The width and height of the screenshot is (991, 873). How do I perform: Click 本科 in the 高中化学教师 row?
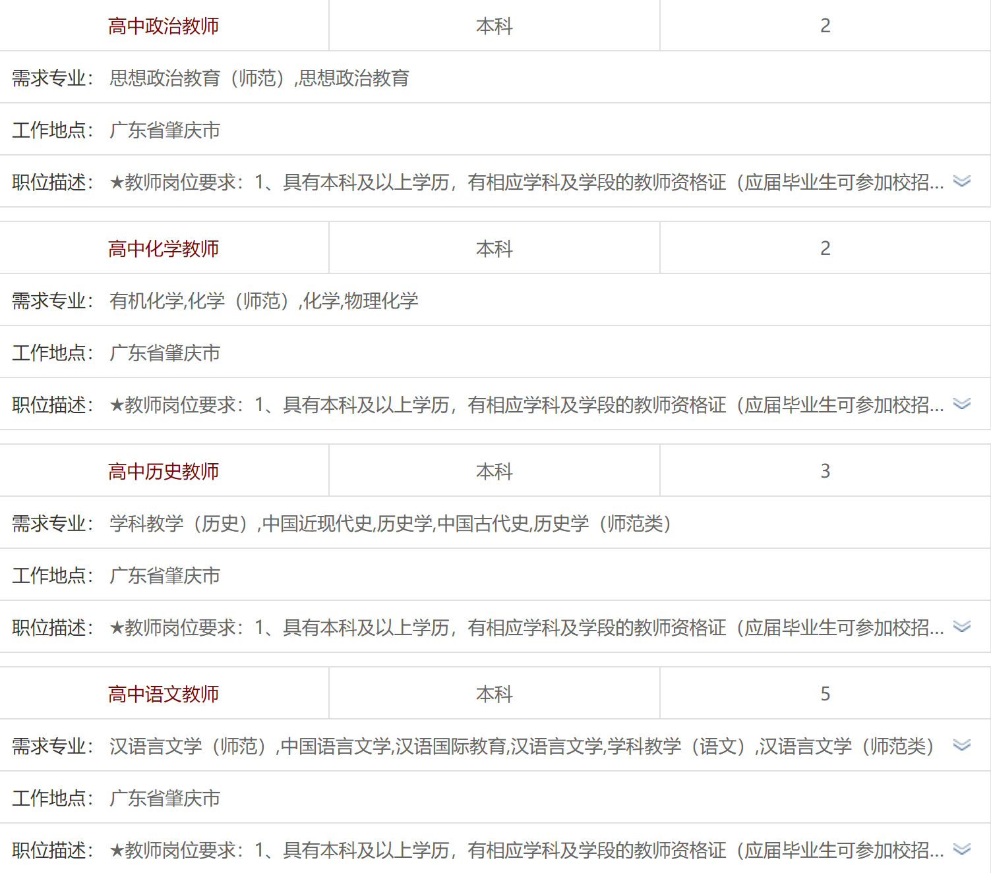pyautogui.click(x=494, y=248)
